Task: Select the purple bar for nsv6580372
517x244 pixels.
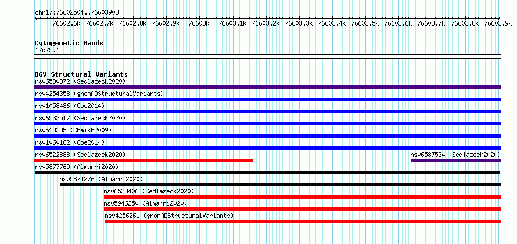Action: tap(267, 87)
